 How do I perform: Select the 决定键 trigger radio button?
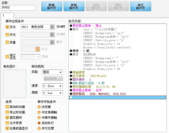pyautogui.click(x=39, y=107)
